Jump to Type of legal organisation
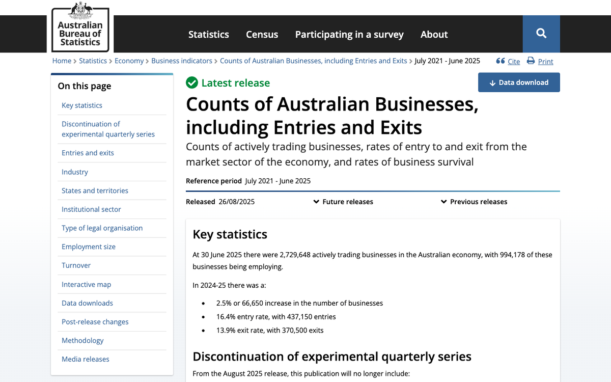Screen dimensions: 611x382 [102, 228]
